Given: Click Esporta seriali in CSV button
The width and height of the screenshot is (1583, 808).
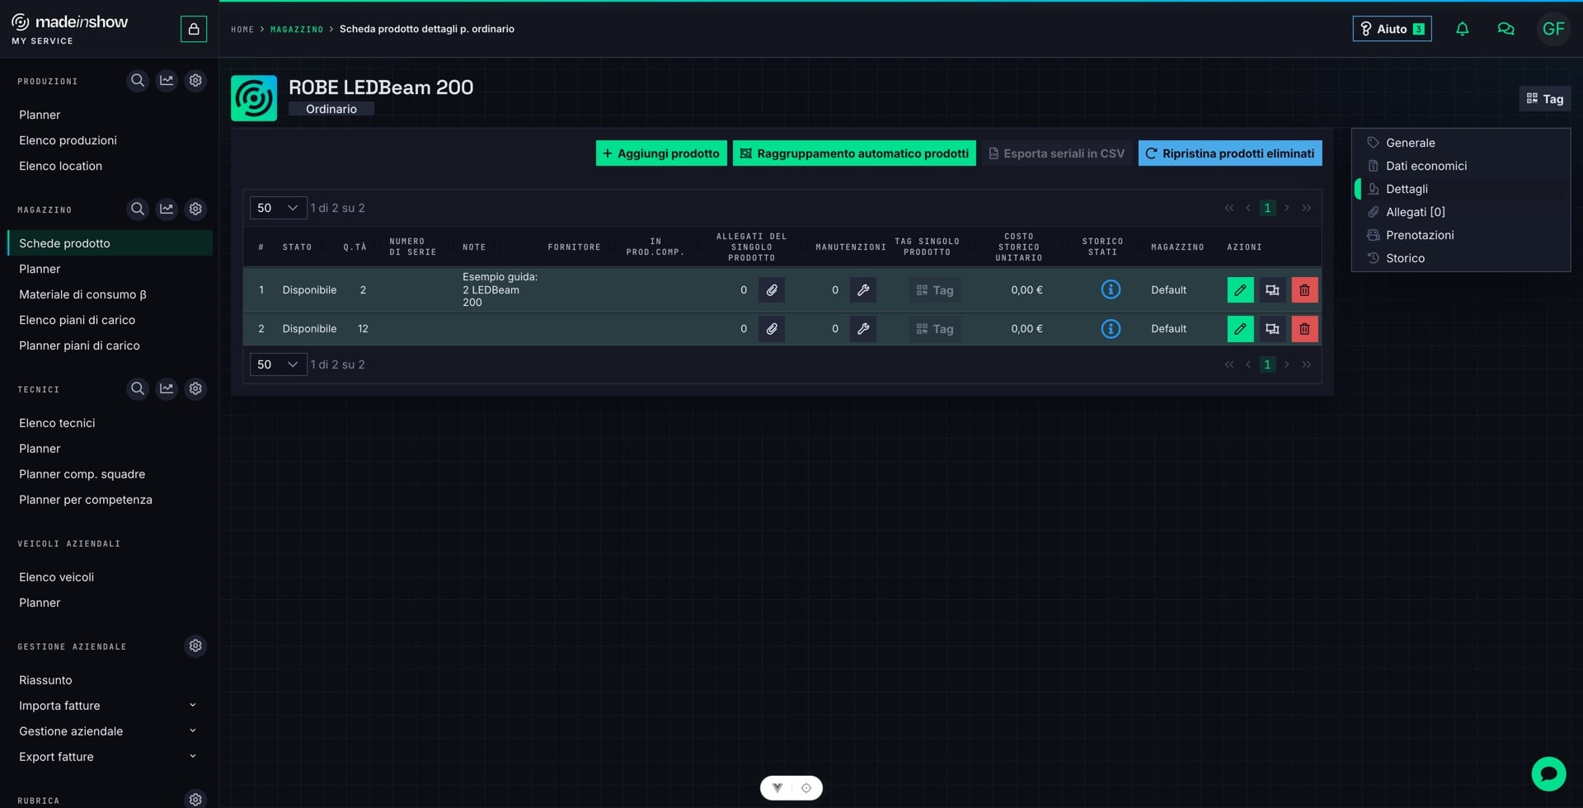Looking at the screenshot, I should coord(1056,153).
